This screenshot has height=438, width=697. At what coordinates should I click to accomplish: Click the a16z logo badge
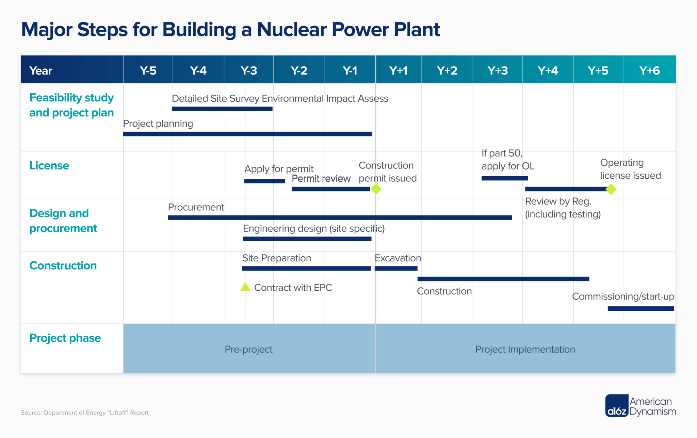click(x=617, y=406)
